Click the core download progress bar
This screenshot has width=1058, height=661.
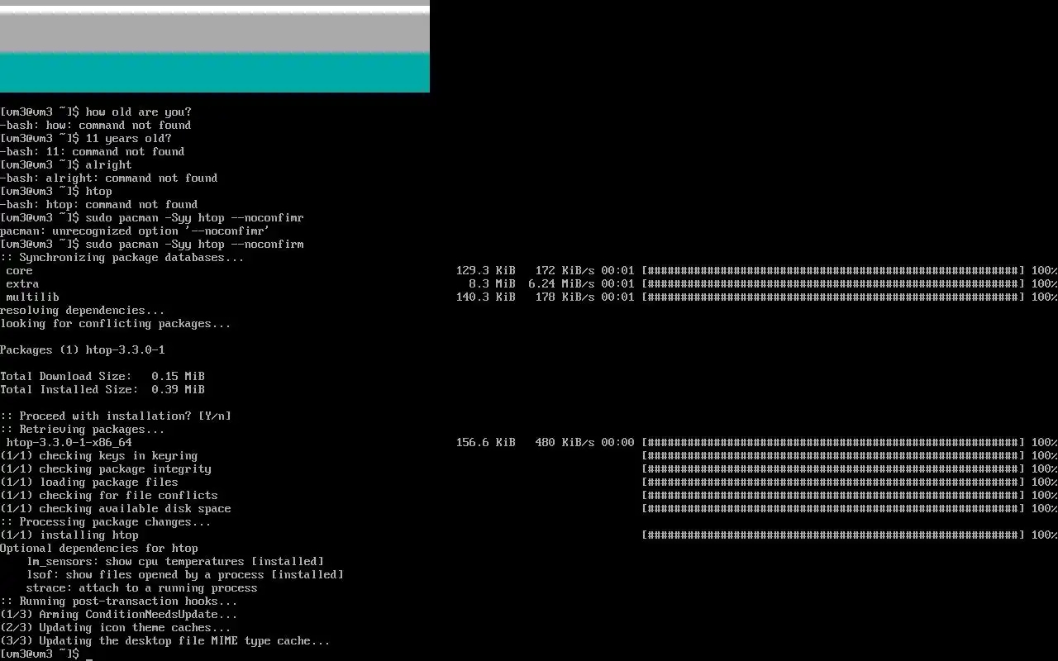click(x=833, y=271)
